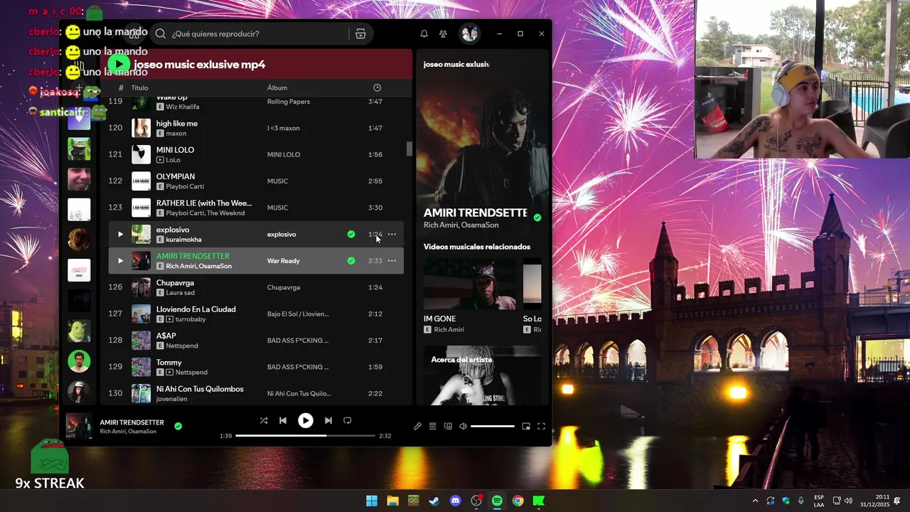Screen dimensions: 910x512
Task: Play AMIRI TRENDSETTER from the row
Action: pos(120,261)
